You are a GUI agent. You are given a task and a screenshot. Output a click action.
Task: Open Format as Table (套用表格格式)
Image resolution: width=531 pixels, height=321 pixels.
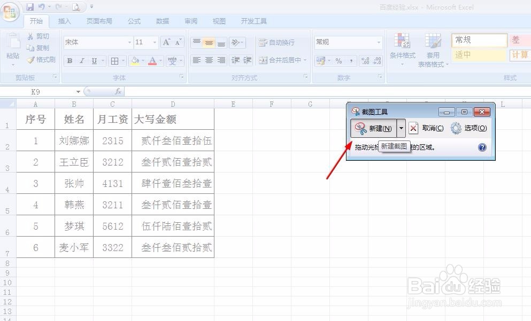pos(433,50)
